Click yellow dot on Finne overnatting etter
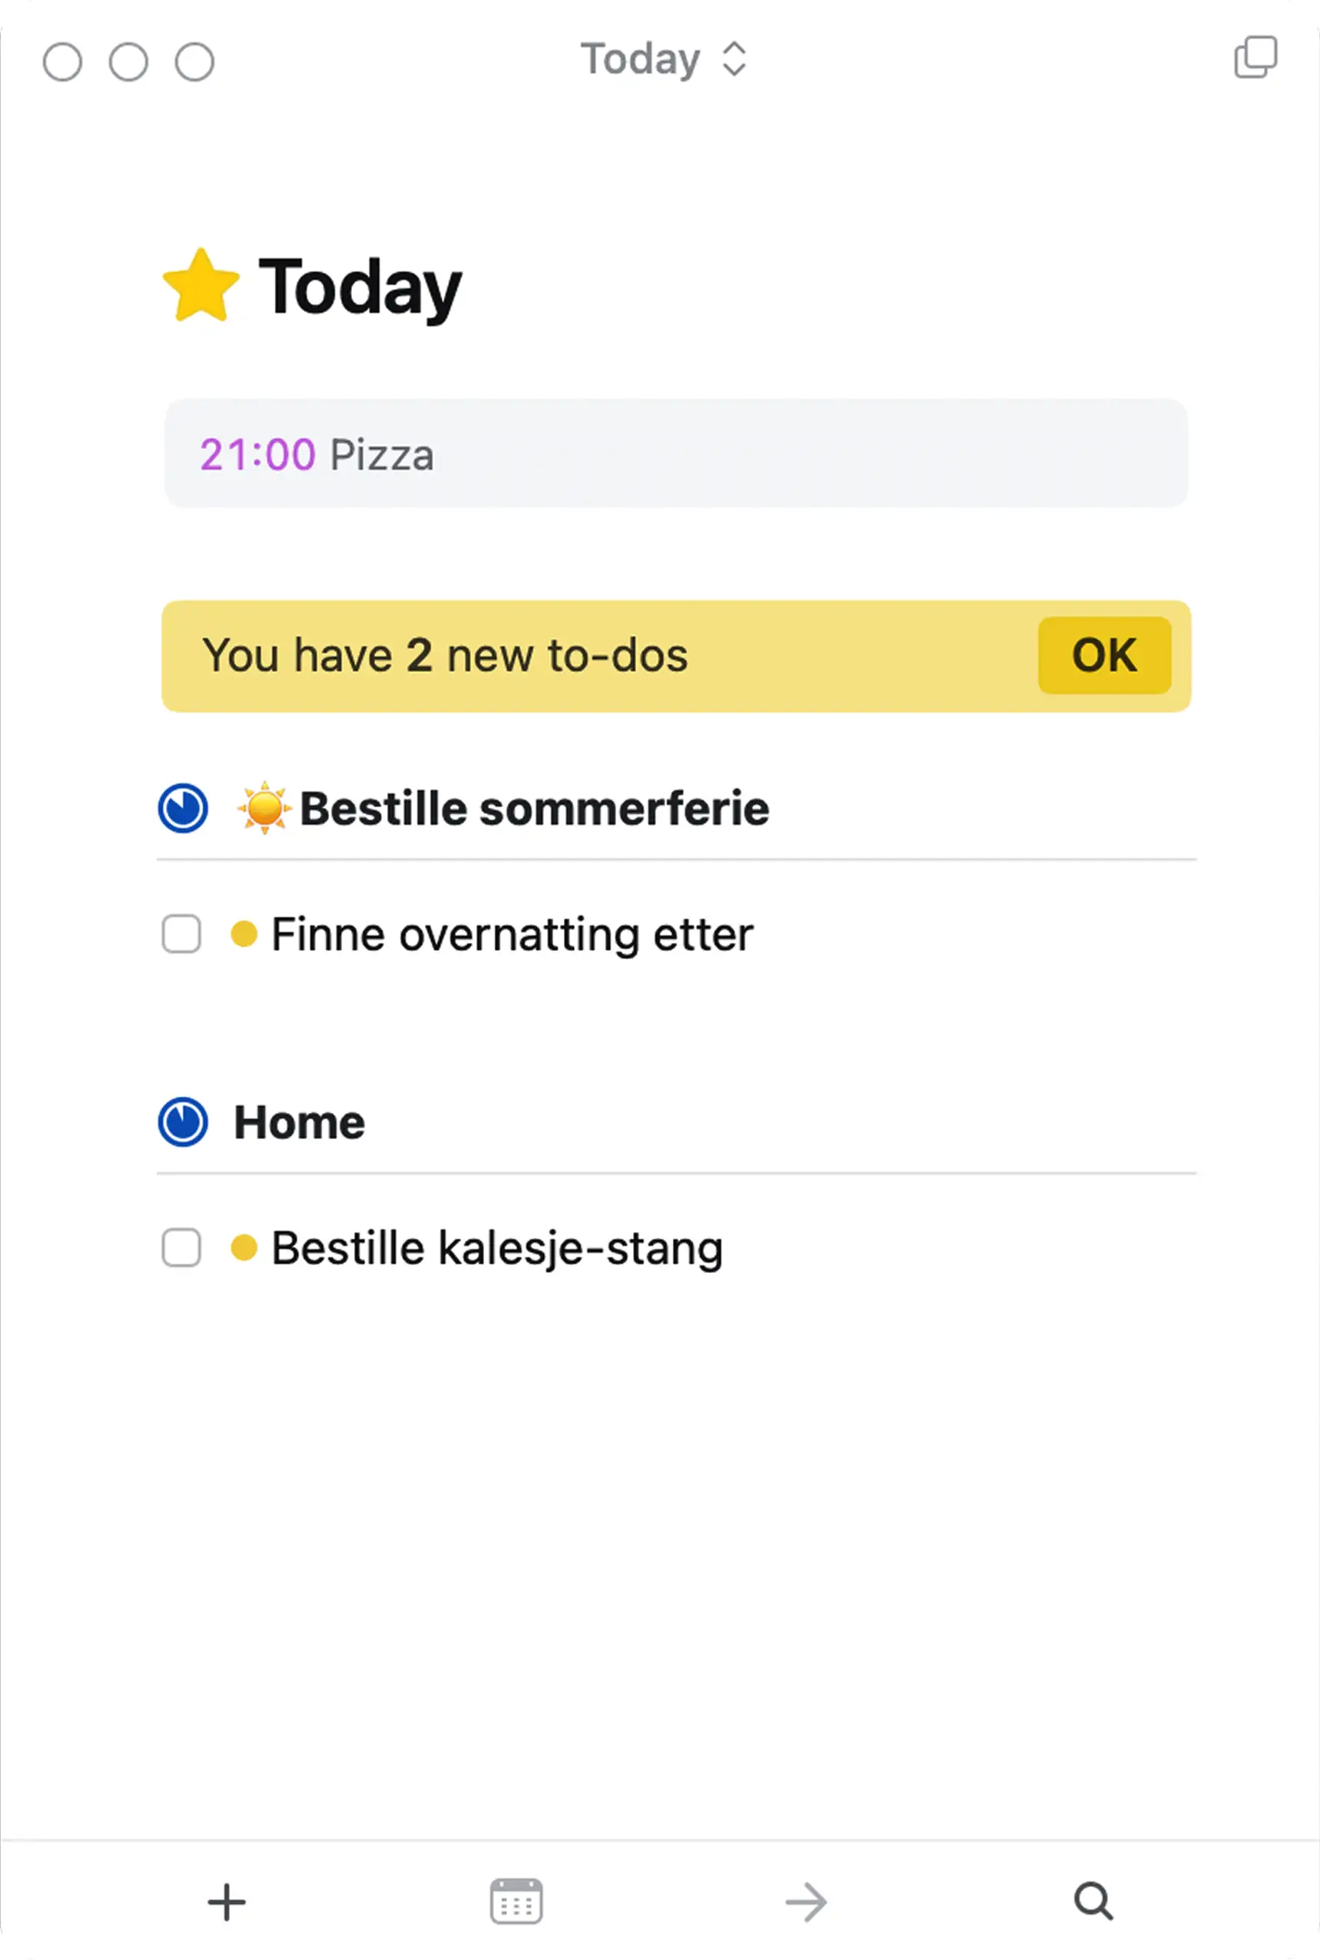 click(244, 934)
